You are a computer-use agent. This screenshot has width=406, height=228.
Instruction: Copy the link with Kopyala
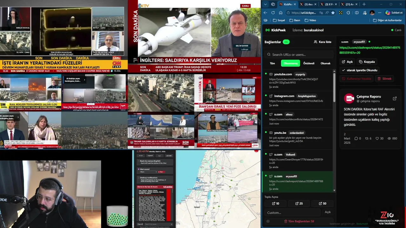point(367,62)
